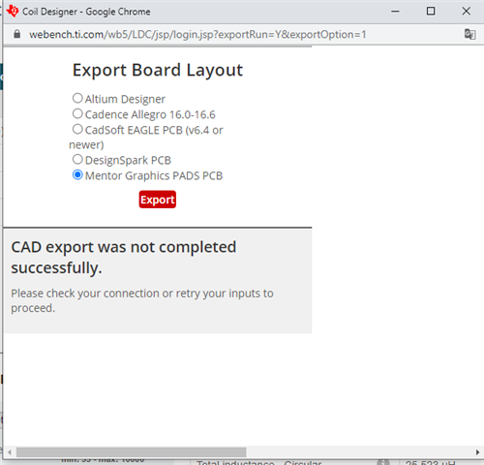Click 'Please check your connection' message text
Image resolution: width=484 pixels, height=465 pixels.
point(142,300)
